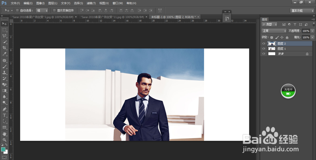This screenshot has height=160, width=316.
Task: Filter layers by type layer icon
Action: 295,24
